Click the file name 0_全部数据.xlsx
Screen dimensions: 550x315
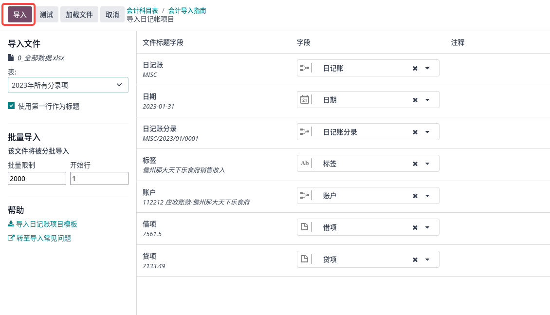tap(41, 58)
